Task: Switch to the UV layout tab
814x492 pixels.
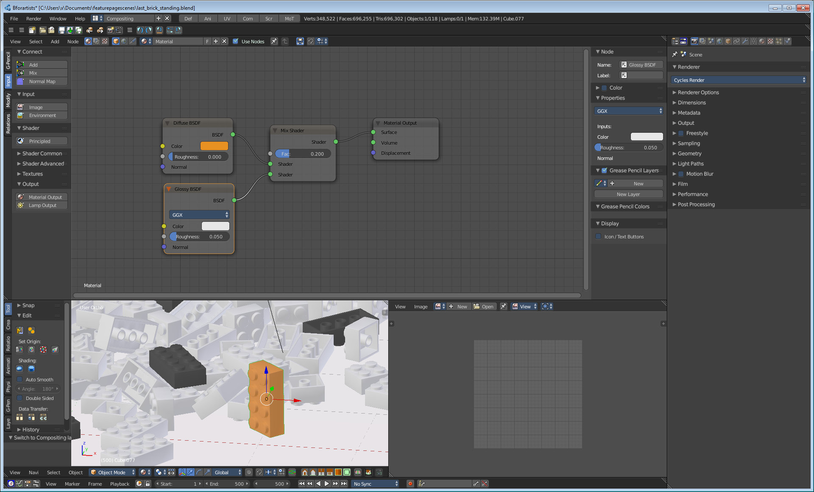Action: pyautogui.click(x=227, y=19)
